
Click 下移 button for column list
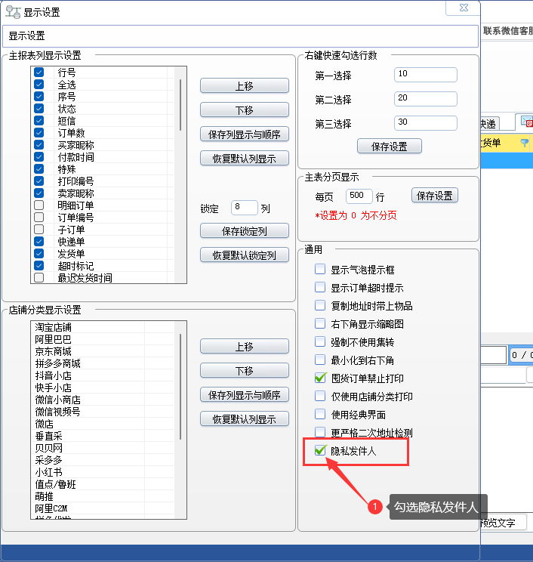[245, 110]
